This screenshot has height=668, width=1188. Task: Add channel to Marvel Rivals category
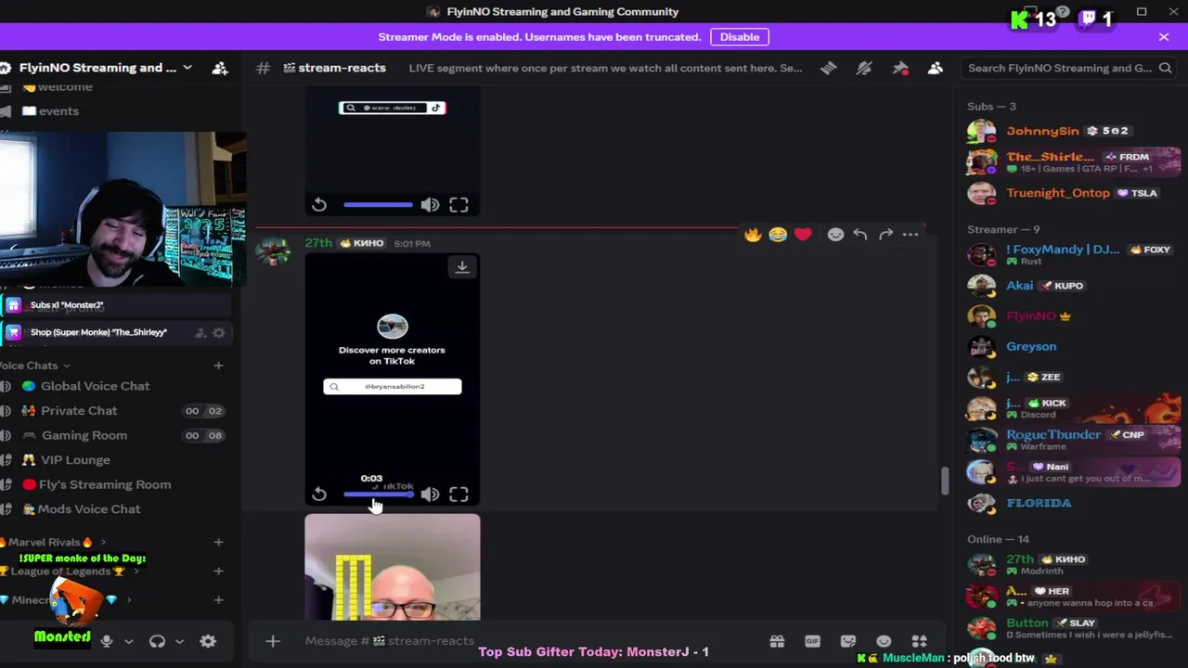218,542
